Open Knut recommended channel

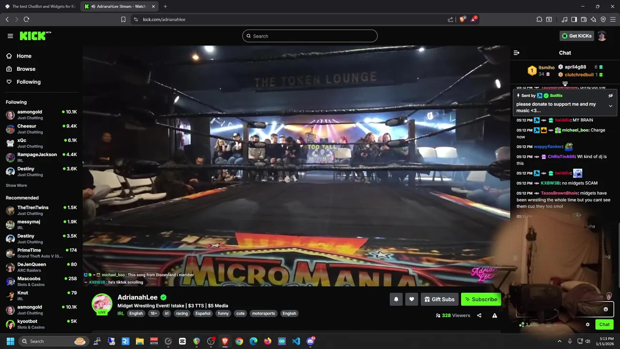coord(41,296)
